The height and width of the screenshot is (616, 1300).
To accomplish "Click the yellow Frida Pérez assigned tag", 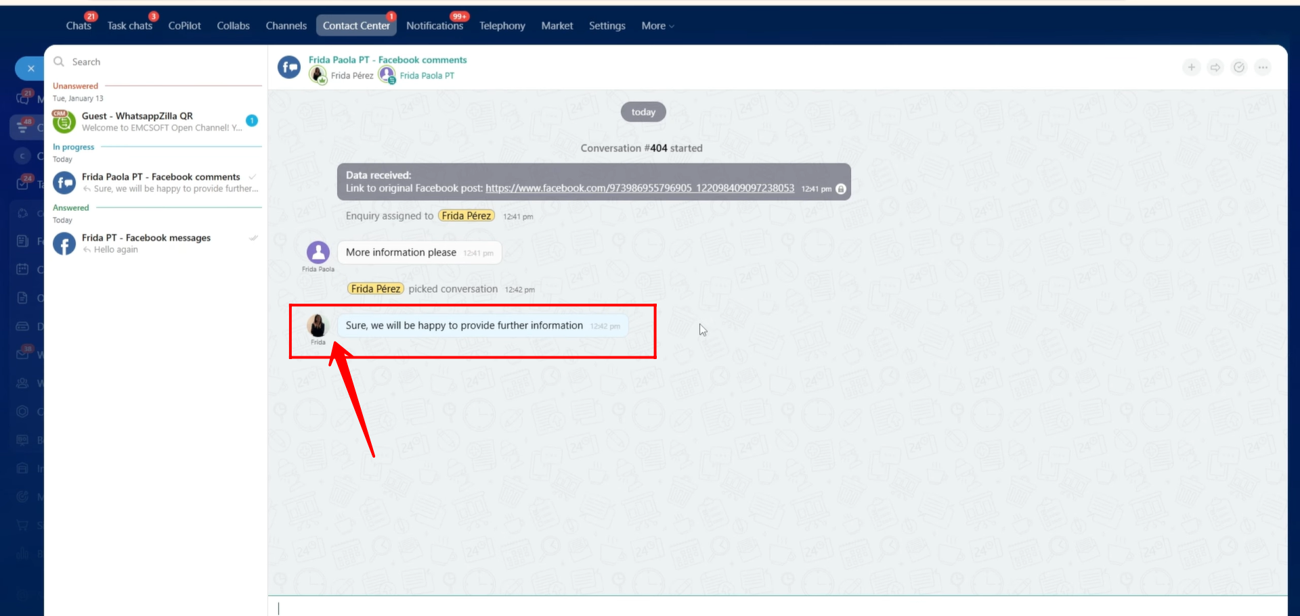I will pyautogui.click(x=466, y=216).
